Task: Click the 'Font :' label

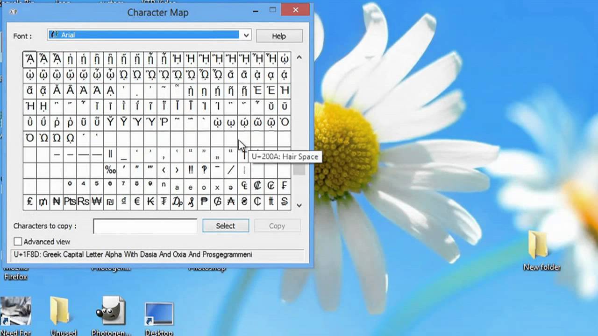Action: coord(22,36)
